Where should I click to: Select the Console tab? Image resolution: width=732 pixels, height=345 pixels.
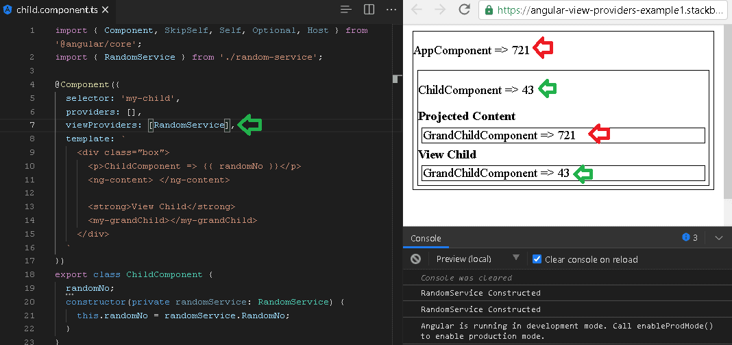[x=426, y=239]
